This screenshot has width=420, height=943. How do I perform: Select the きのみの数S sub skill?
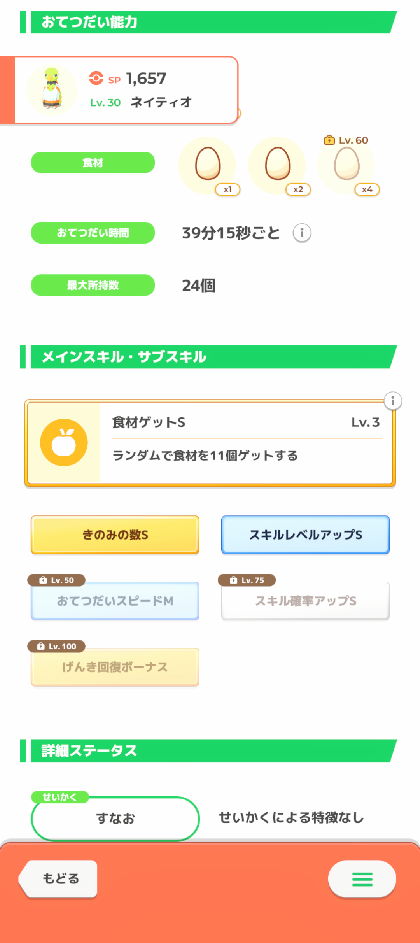[115, 535]
